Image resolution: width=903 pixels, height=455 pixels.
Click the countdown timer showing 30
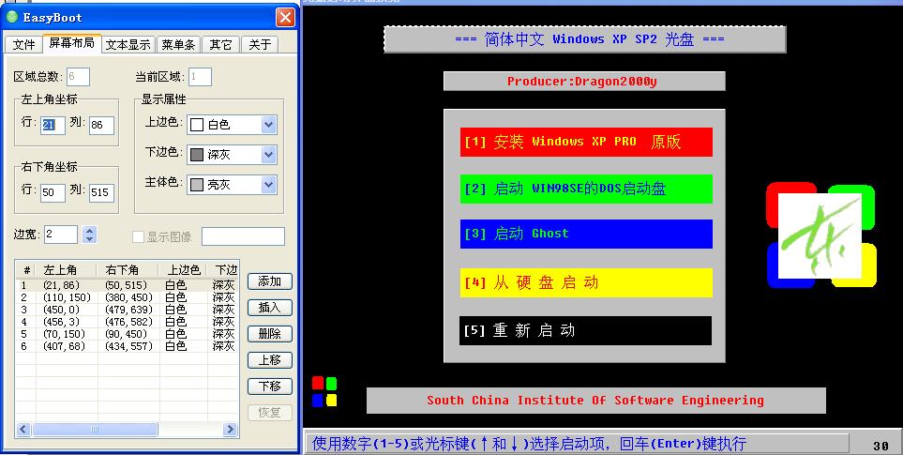881,446
